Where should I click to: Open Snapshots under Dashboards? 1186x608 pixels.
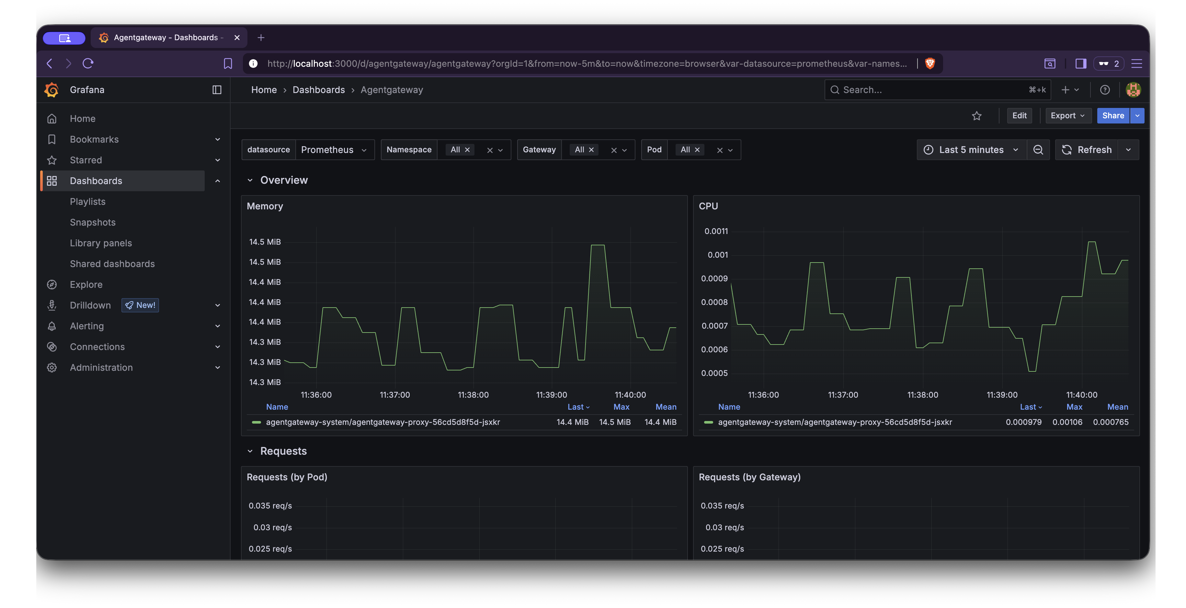[x=93, y=222]
